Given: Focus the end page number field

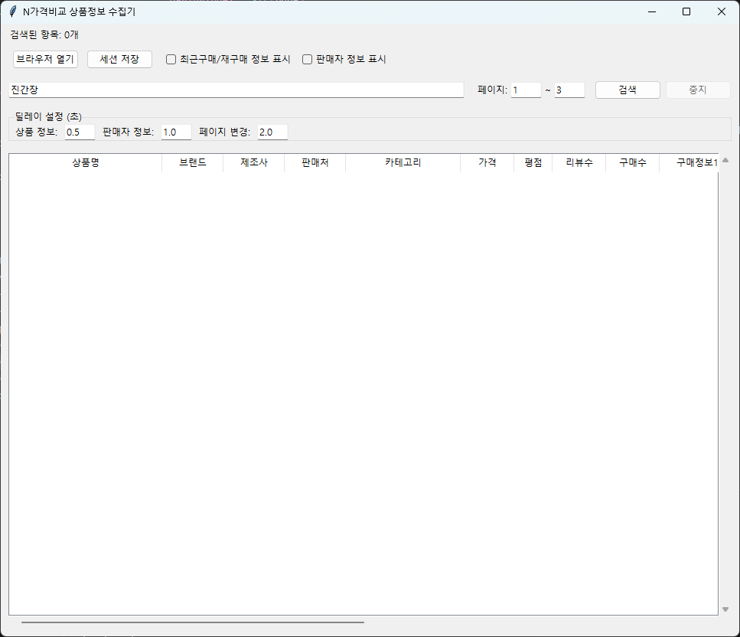Looking at the screenshot, I should (569, 90).
